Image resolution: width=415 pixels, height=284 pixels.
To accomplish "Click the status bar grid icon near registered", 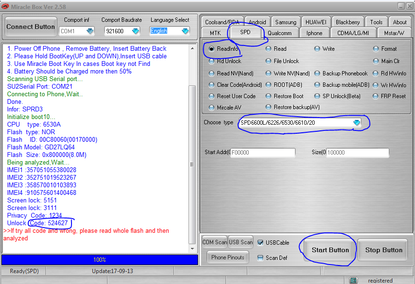I will (x=353, y=280).
